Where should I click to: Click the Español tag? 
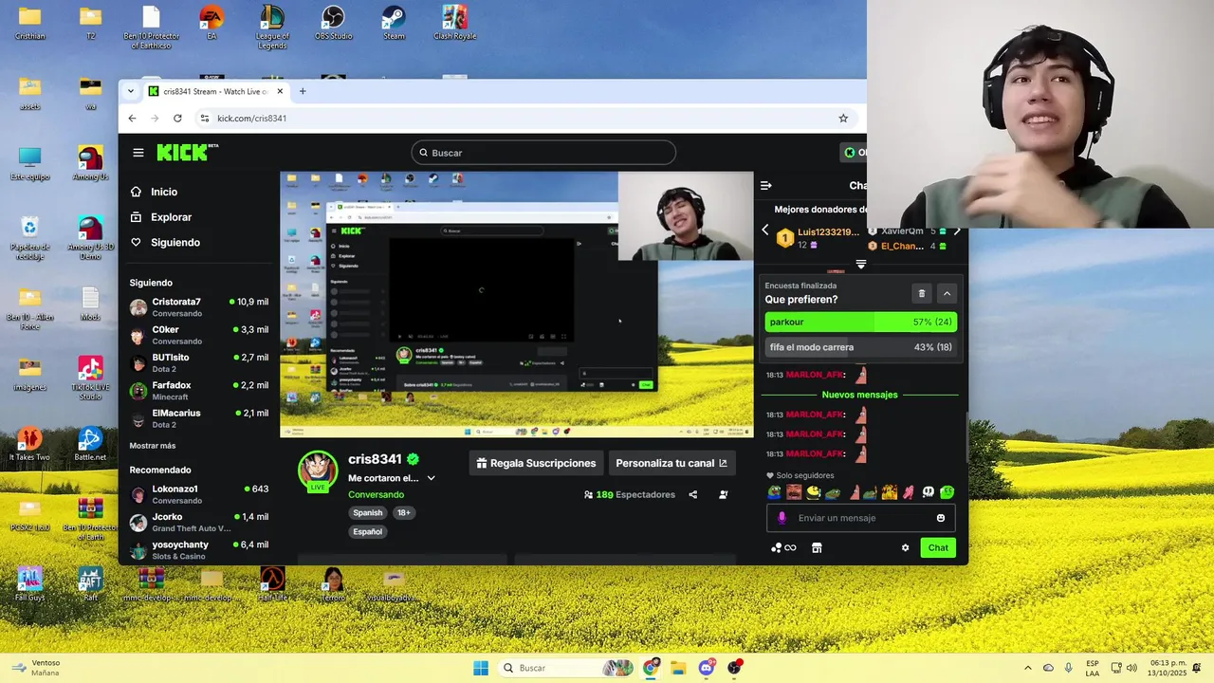[368, 531]
